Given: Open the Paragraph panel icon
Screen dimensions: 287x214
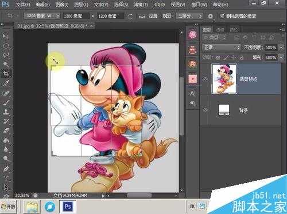Looking at the screenshot, I should (192, 104).
